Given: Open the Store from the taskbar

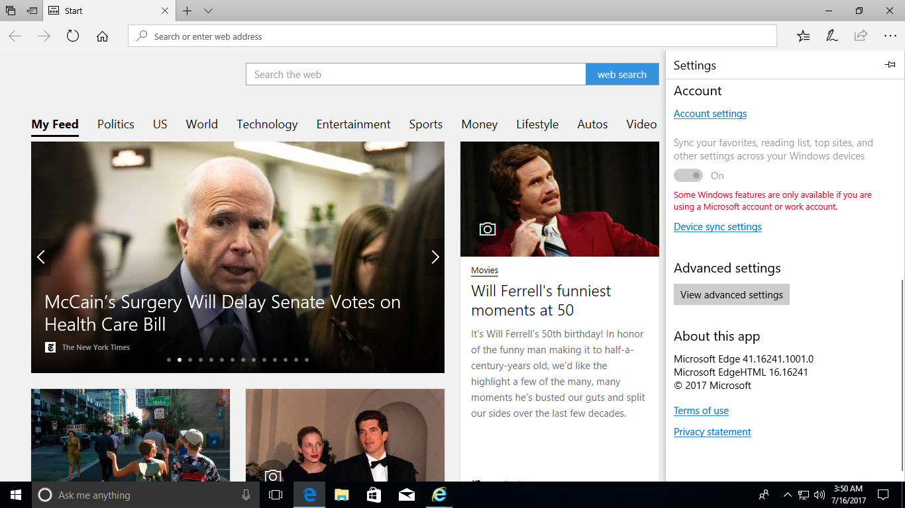Looking at the screenshot, I should pos(374,495).
